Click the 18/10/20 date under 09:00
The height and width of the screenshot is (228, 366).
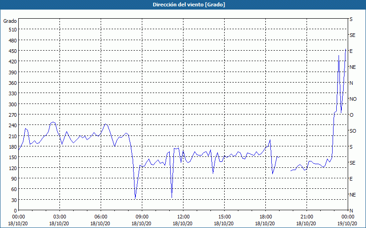(x=142, y=223)
